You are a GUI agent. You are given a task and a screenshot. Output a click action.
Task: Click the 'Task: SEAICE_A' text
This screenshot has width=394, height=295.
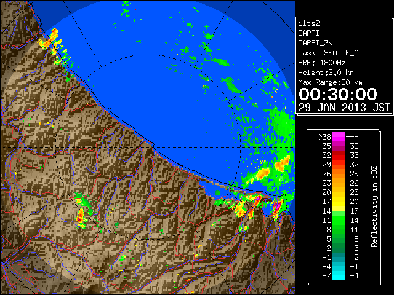(328, 53)
